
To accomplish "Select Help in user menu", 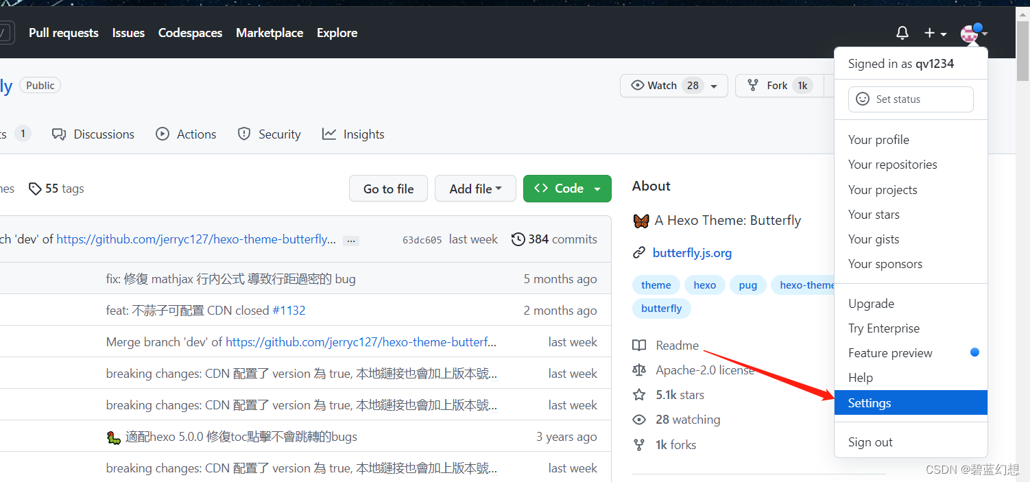I will click(x=911, y=378).
